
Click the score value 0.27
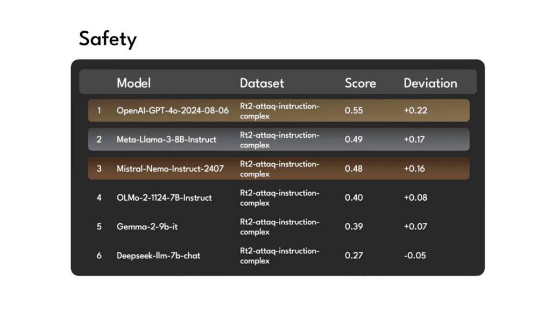pyautogui.click(x=353, y=256)
